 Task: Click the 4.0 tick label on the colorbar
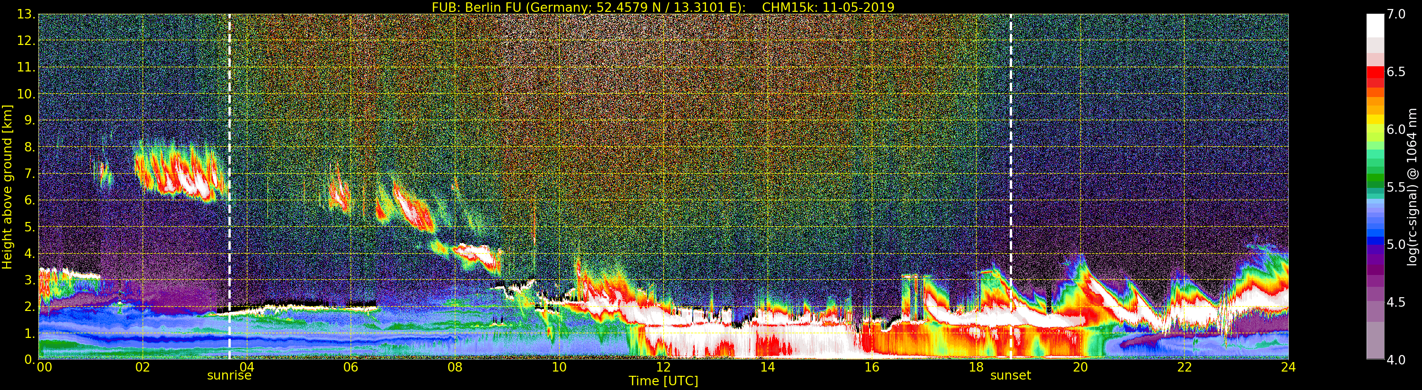point(1396,360)
